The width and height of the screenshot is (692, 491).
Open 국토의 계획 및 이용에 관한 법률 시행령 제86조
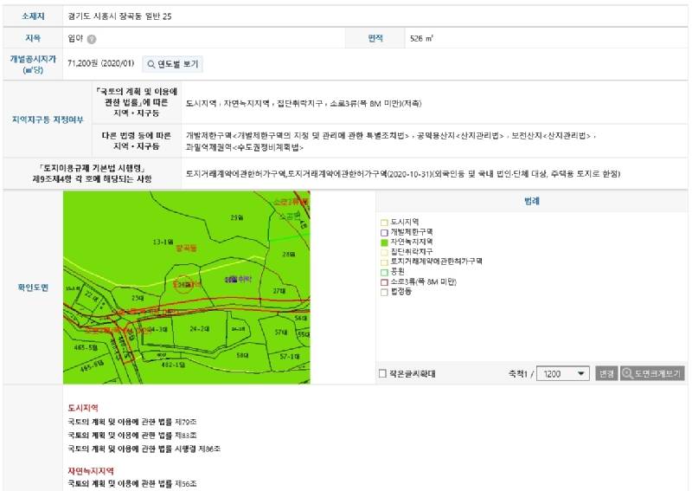pos(144,449)
